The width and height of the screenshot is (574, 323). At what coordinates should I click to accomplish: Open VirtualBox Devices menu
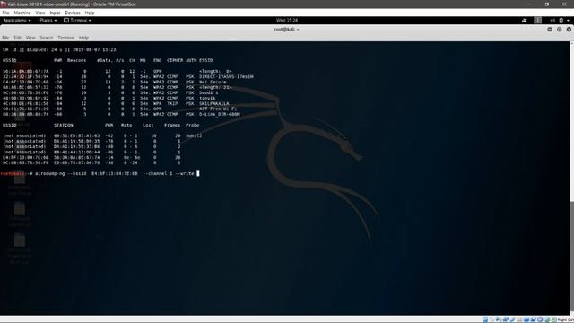[72, 13]
